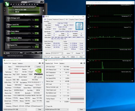The height and width of the screenshot is (111, 135).
Task: Toggle Apply overclocking at system startup
Action: [x=6, y=56]
